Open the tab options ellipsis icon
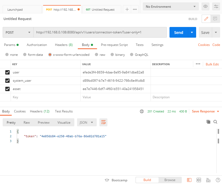This screenshot has height=184, width=222. click(x=135, y=9)
